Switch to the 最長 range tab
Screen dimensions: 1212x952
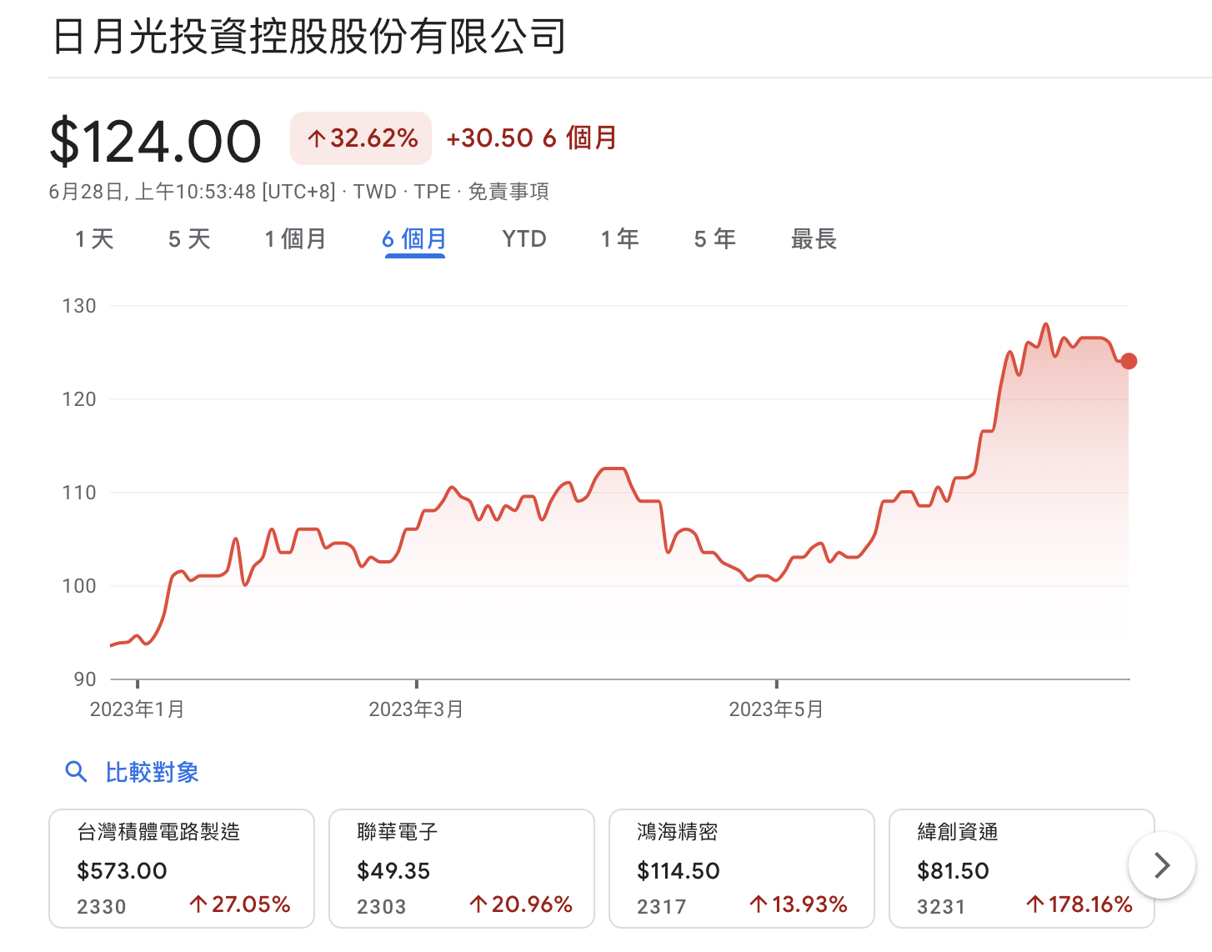[814, 239]
